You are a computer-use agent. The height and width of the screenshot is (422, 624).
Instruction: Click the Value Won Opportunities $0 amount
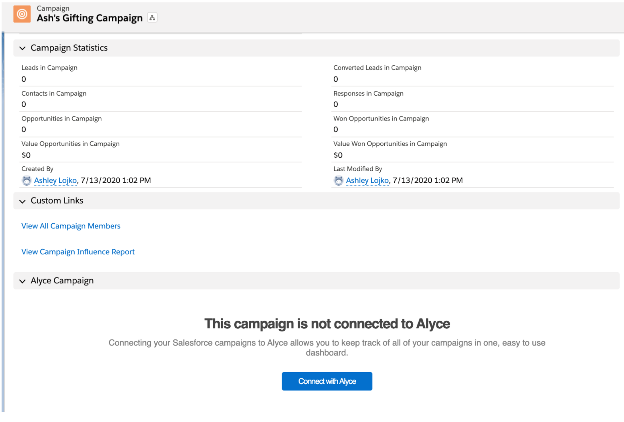pos(338,155)
